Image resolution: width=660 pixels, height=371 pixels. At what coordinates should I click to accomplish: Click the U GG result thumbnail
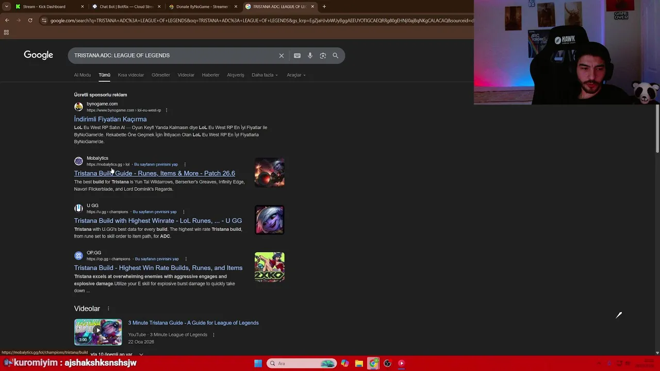[x=270, y=220]
